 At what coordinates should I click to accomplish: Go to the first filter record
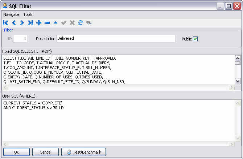point(5,23)
